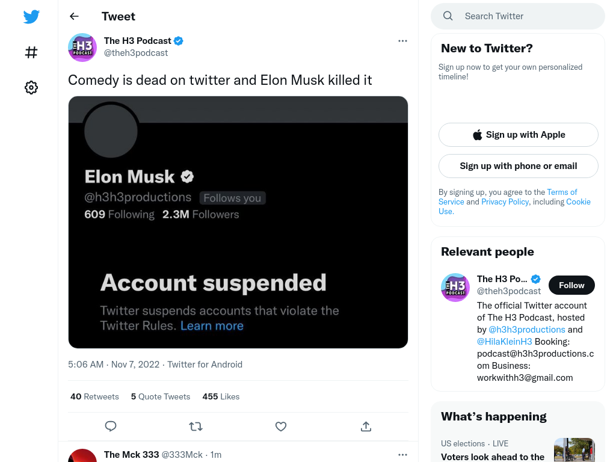Click the Search Twitter field
This screenshot has height=462, width=616.
coord(518,16)
